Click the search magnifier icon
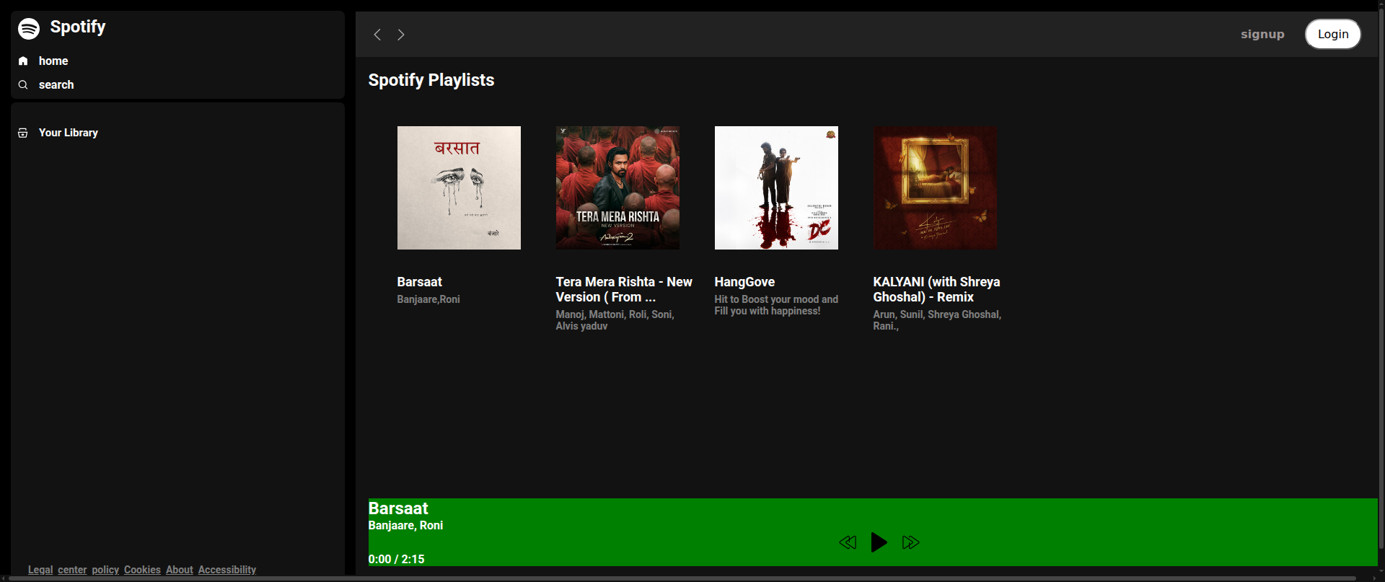The height and width of the screenshot is (582, 1385). 23,85
